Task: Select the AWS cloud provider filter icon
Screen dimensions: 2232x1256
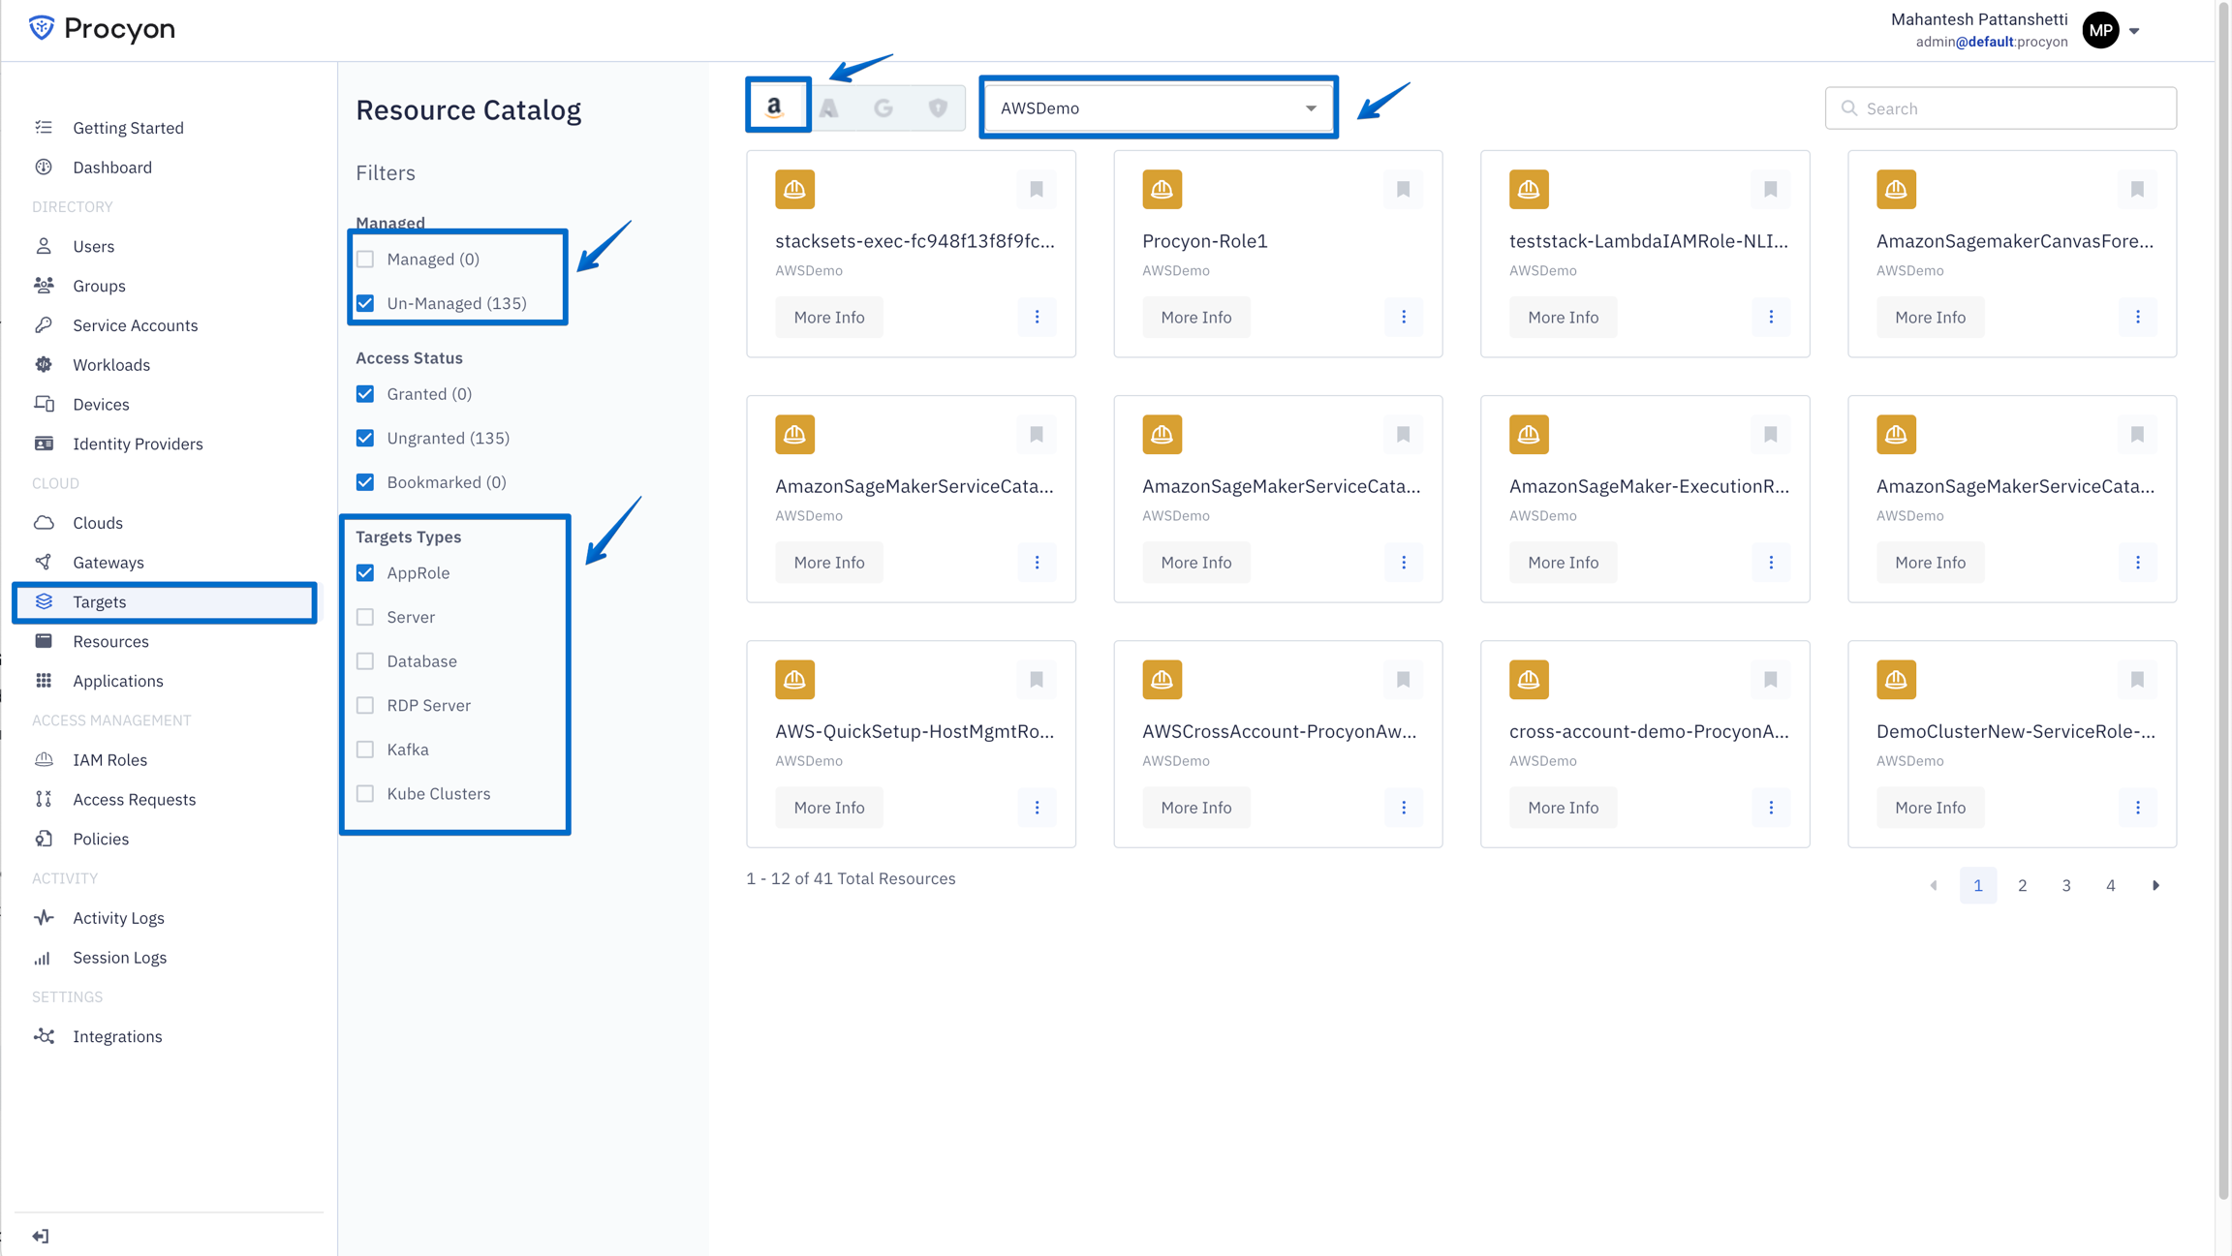Action: click(778, 107)
